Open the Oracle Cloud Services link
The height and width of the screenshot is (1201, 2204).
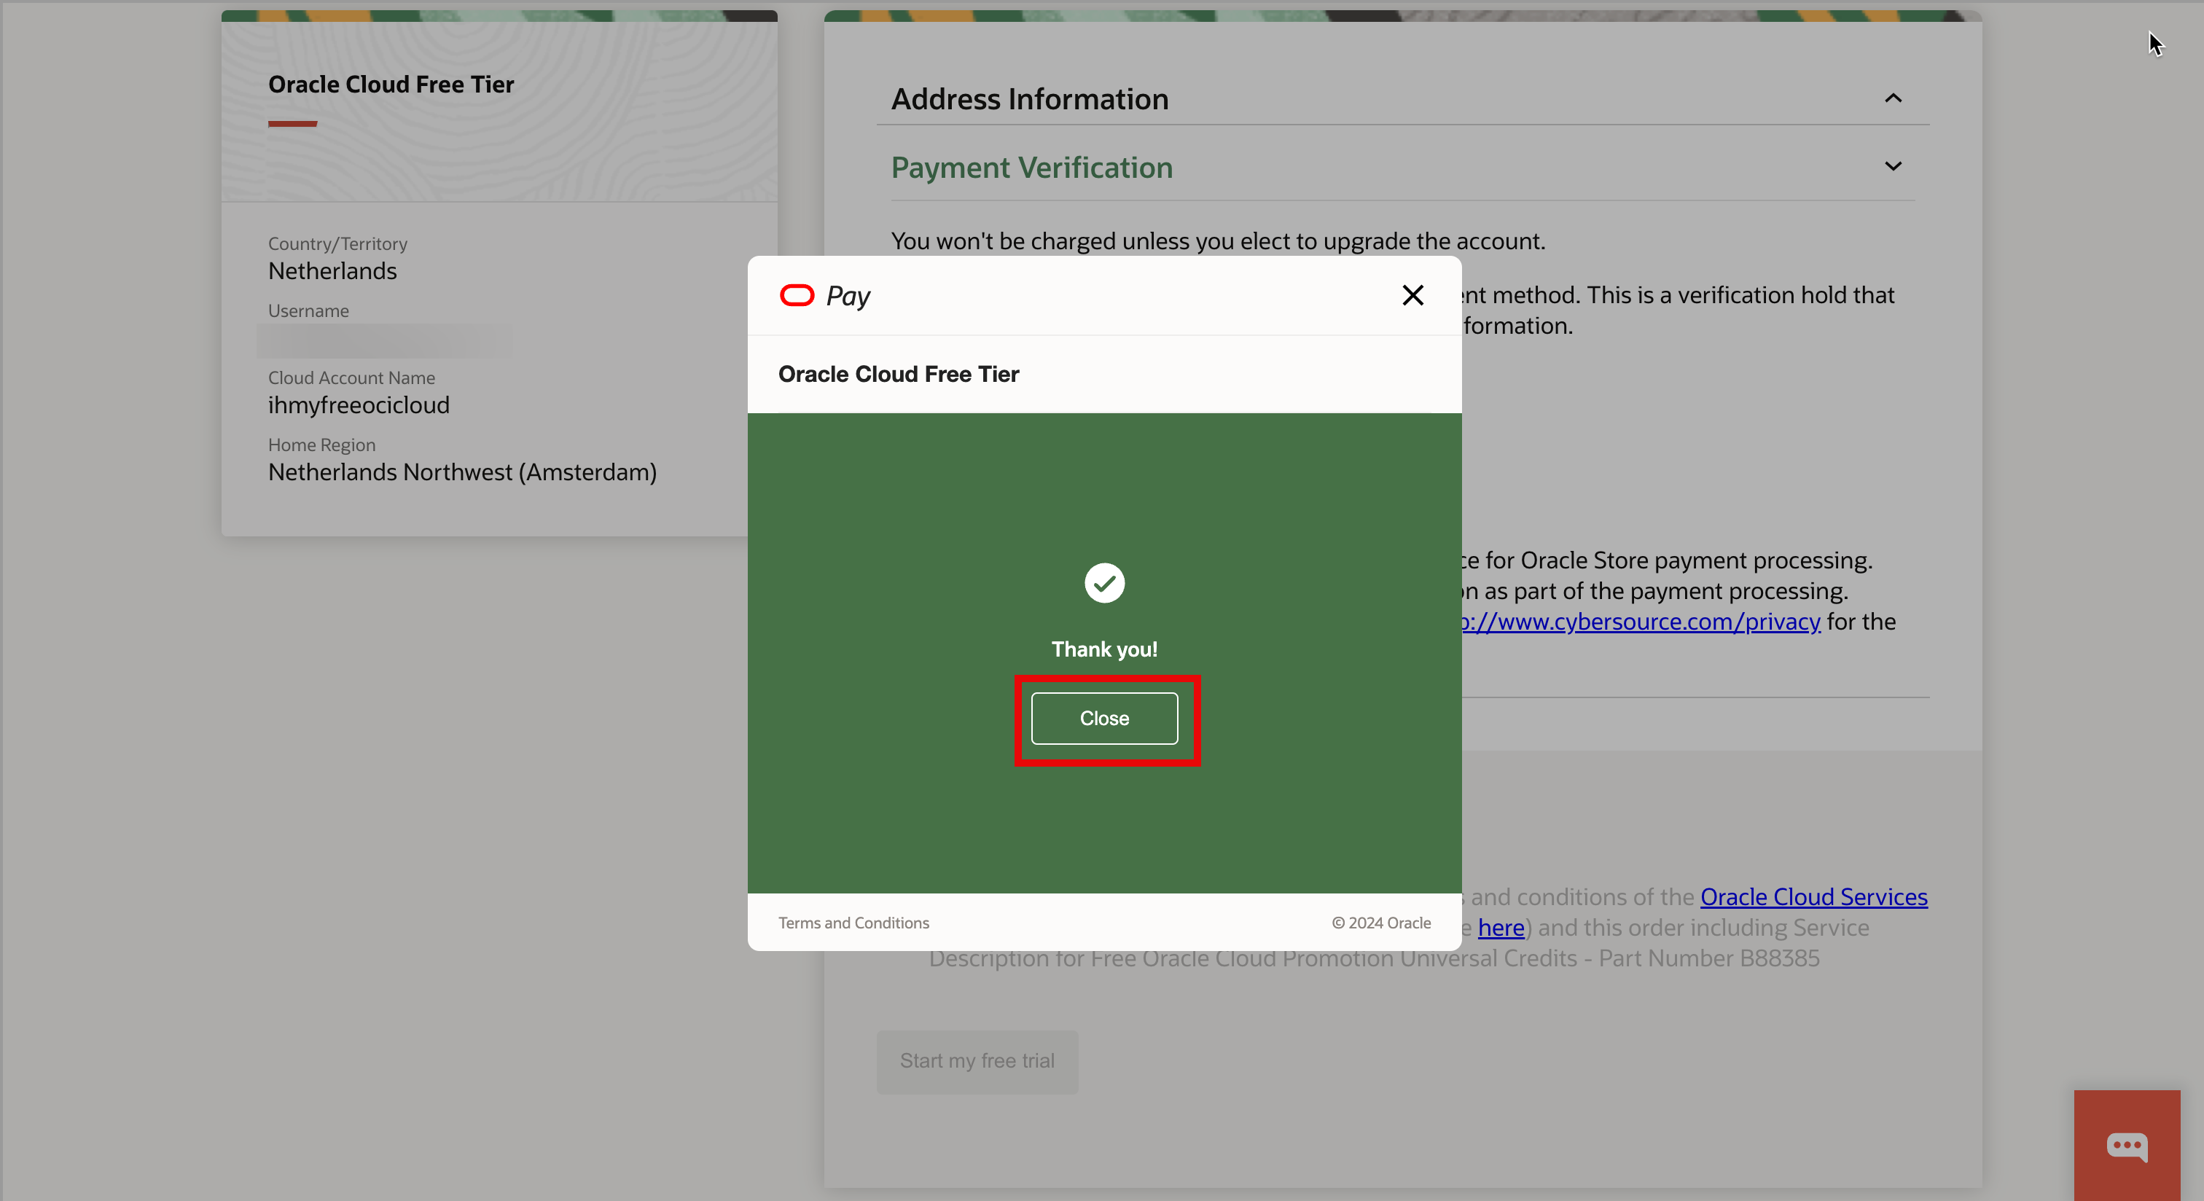(x=1813, y=896)
